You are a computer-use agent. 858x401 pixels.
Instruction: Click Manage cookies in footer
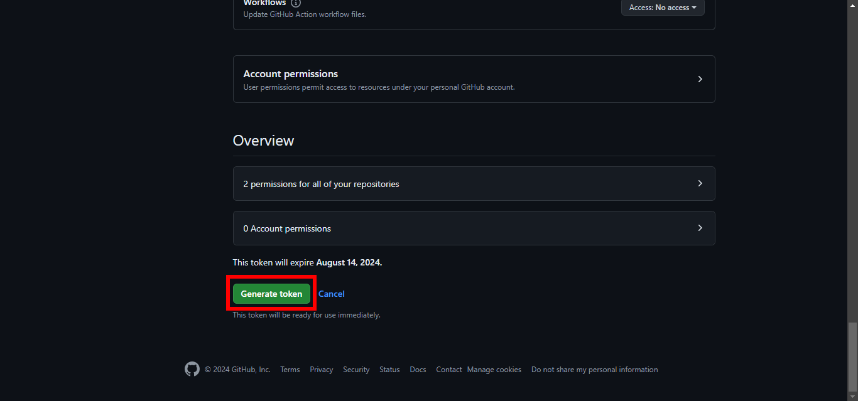click(x=494, y=370)
